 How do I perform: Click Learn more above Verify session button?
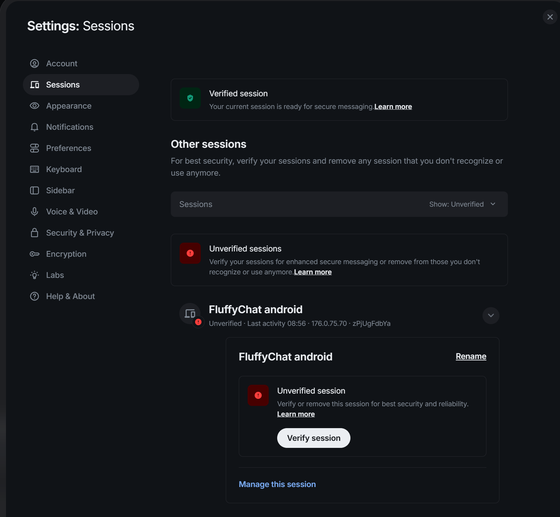(296, 414)
